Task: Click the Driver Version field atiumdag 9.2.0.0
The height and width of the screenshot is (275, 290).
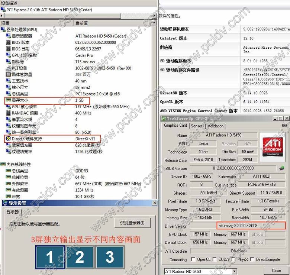Action: (x=238, y=226)
